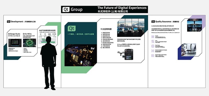Click the air traffic control tower photo
The image size is (209, 96).
131,28
